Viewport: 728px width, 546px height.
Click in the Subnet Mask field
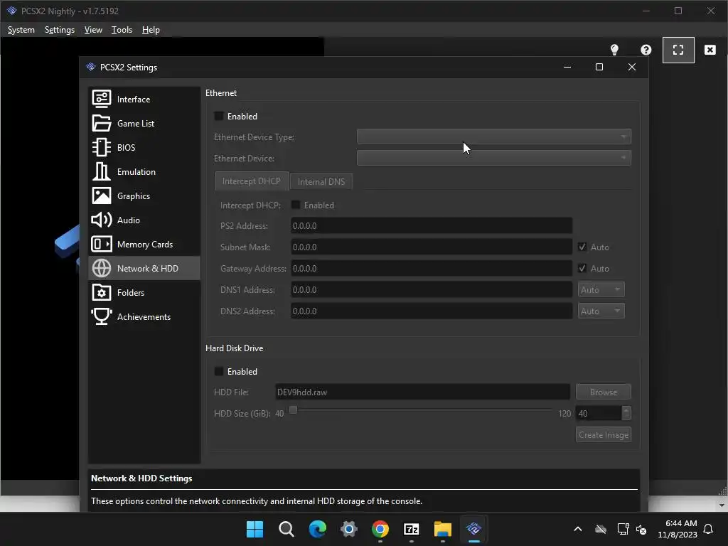coord(432,247)
